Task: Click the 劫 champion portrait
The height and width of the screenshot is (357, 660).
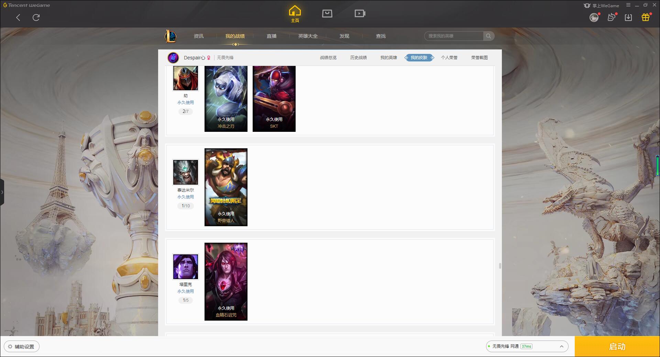Action: [x=186, y=78]
